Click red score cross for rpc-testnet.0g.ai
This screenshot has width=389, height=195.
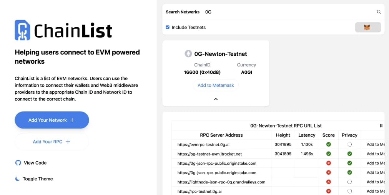point(329,191)
